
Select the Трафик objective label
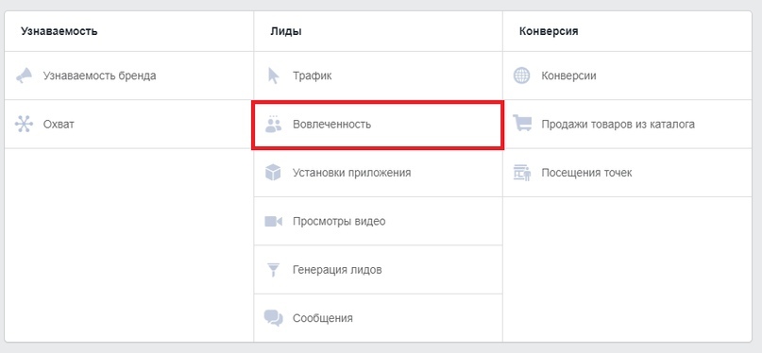point(312,76)
